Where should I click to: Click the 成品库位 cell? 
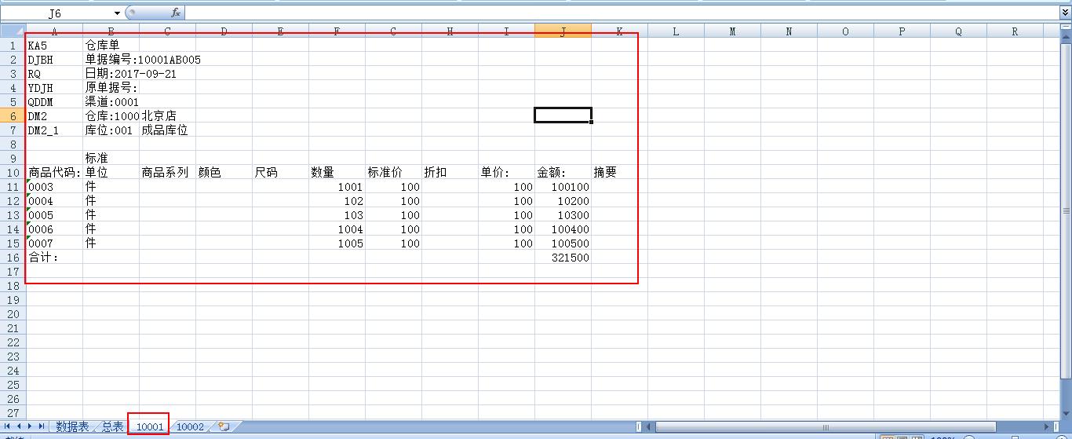click(x=167, y=130)
